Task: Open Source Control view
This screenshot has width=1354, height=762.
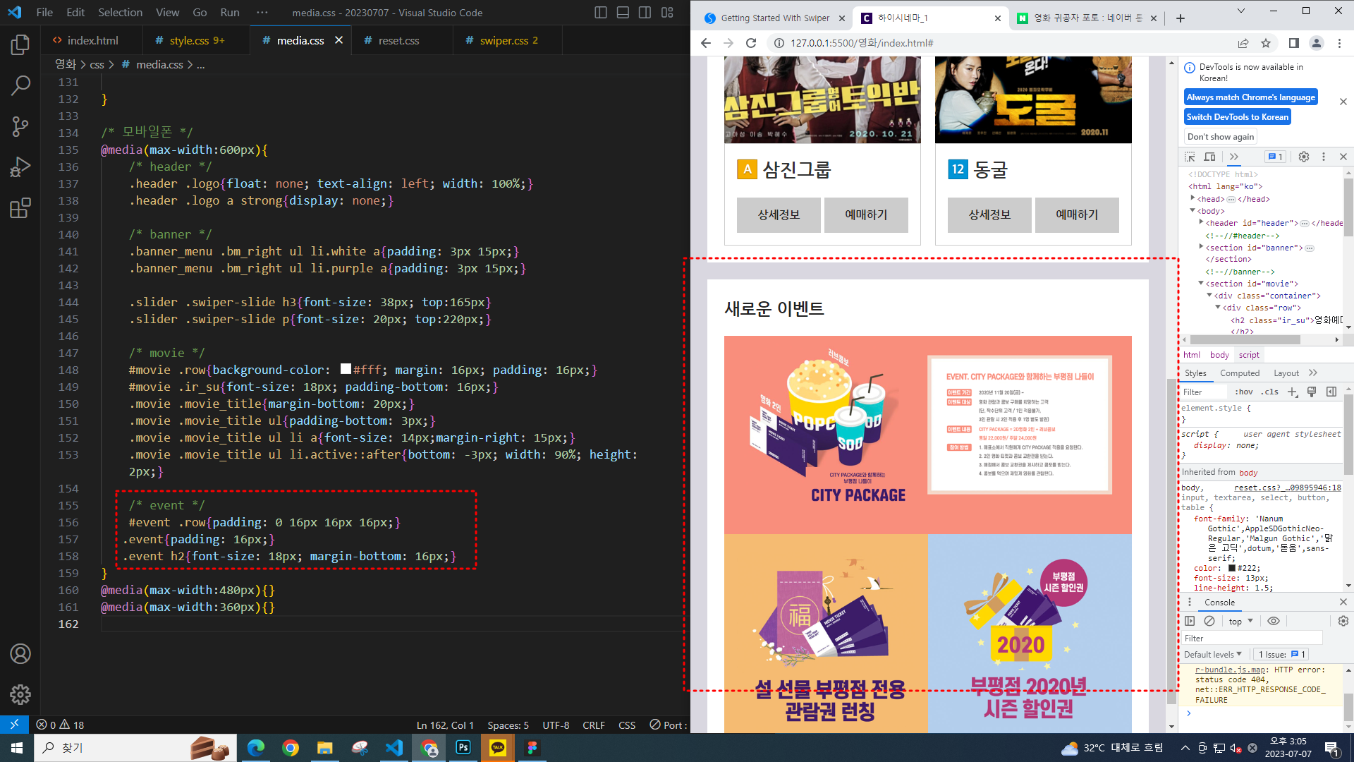Action: point(20,126)
